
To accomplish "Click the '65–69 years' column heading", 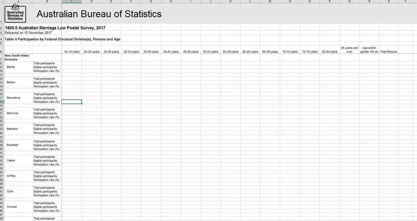I will (270, 52).
